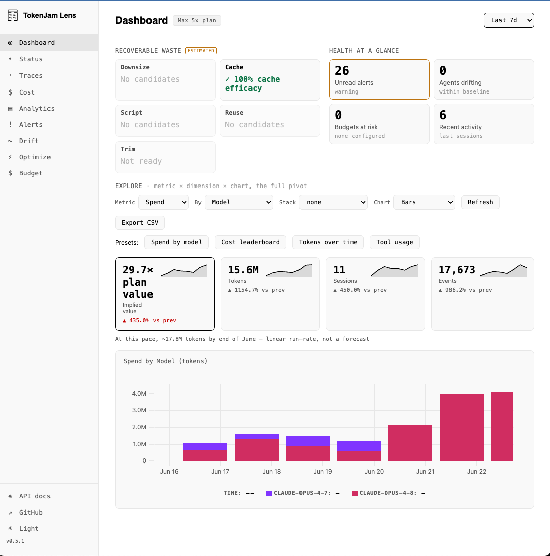Image resolution: width=550 pixels, height=556 pixels.
Task: Go to the Budget page
Action: click(49, 173)
